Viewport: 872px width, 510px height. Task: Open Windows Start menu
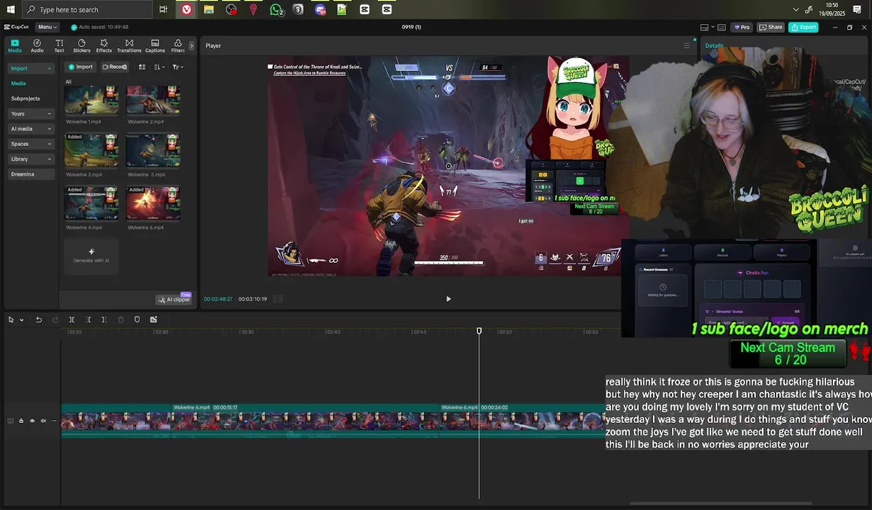click(x=11, y=9)
